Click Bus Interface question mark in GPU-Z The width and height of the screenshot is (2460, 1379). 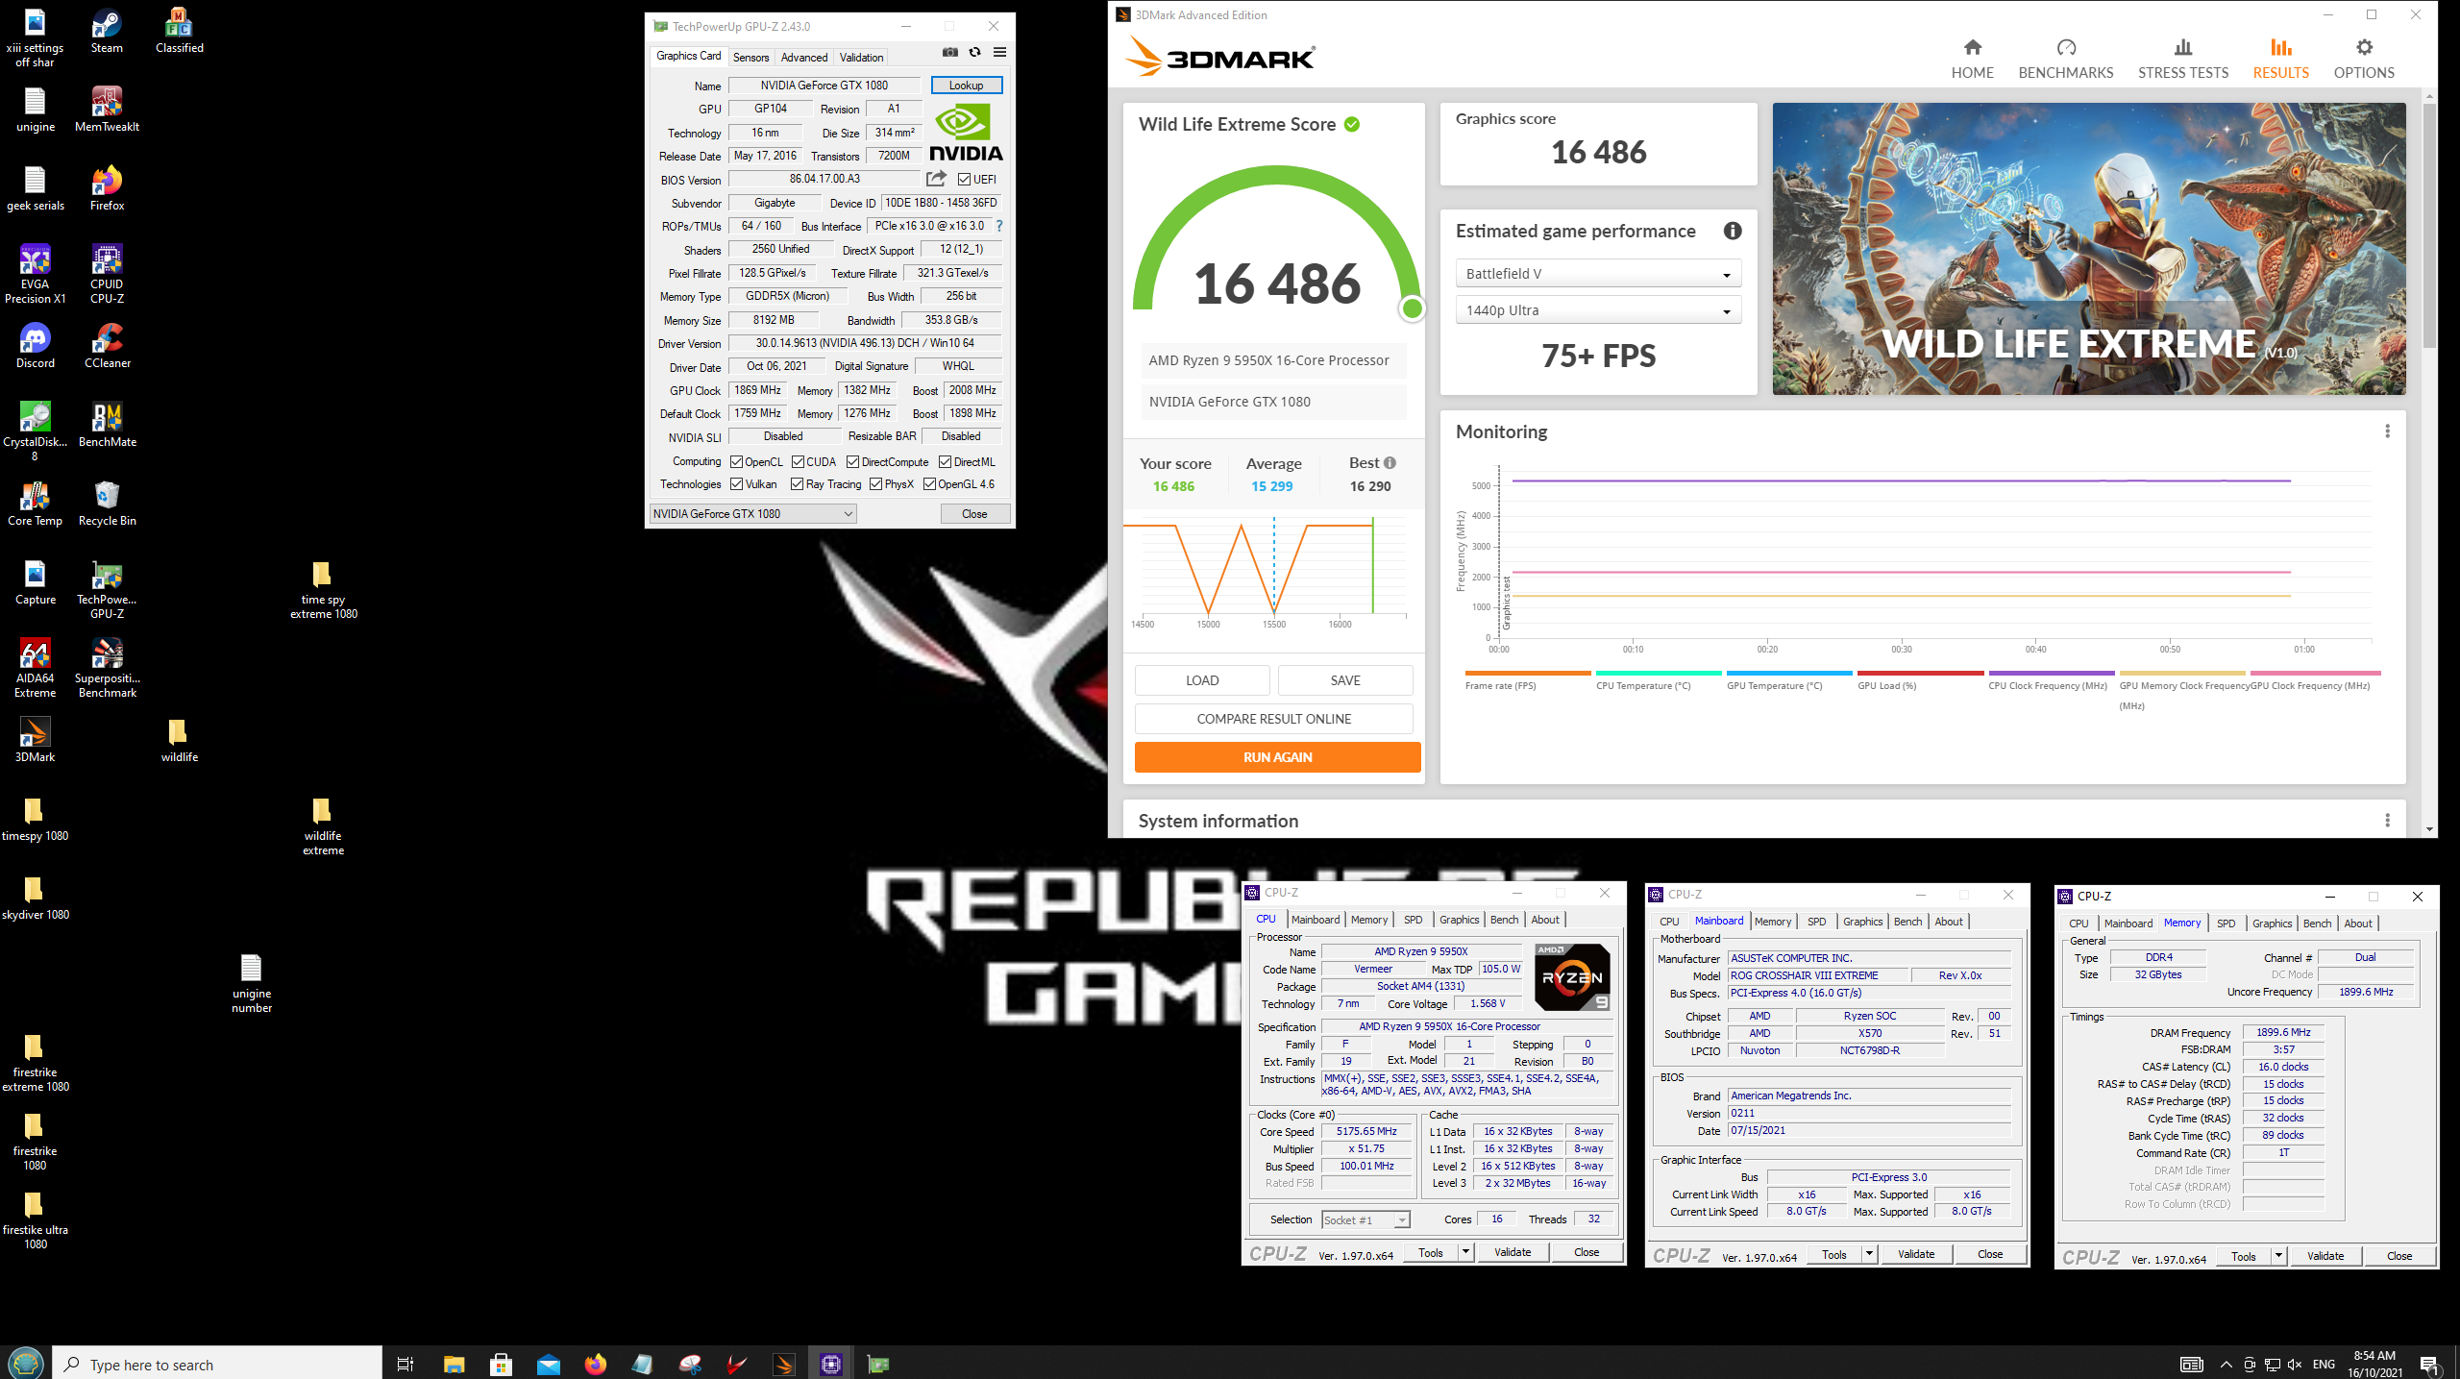[999, 226]
